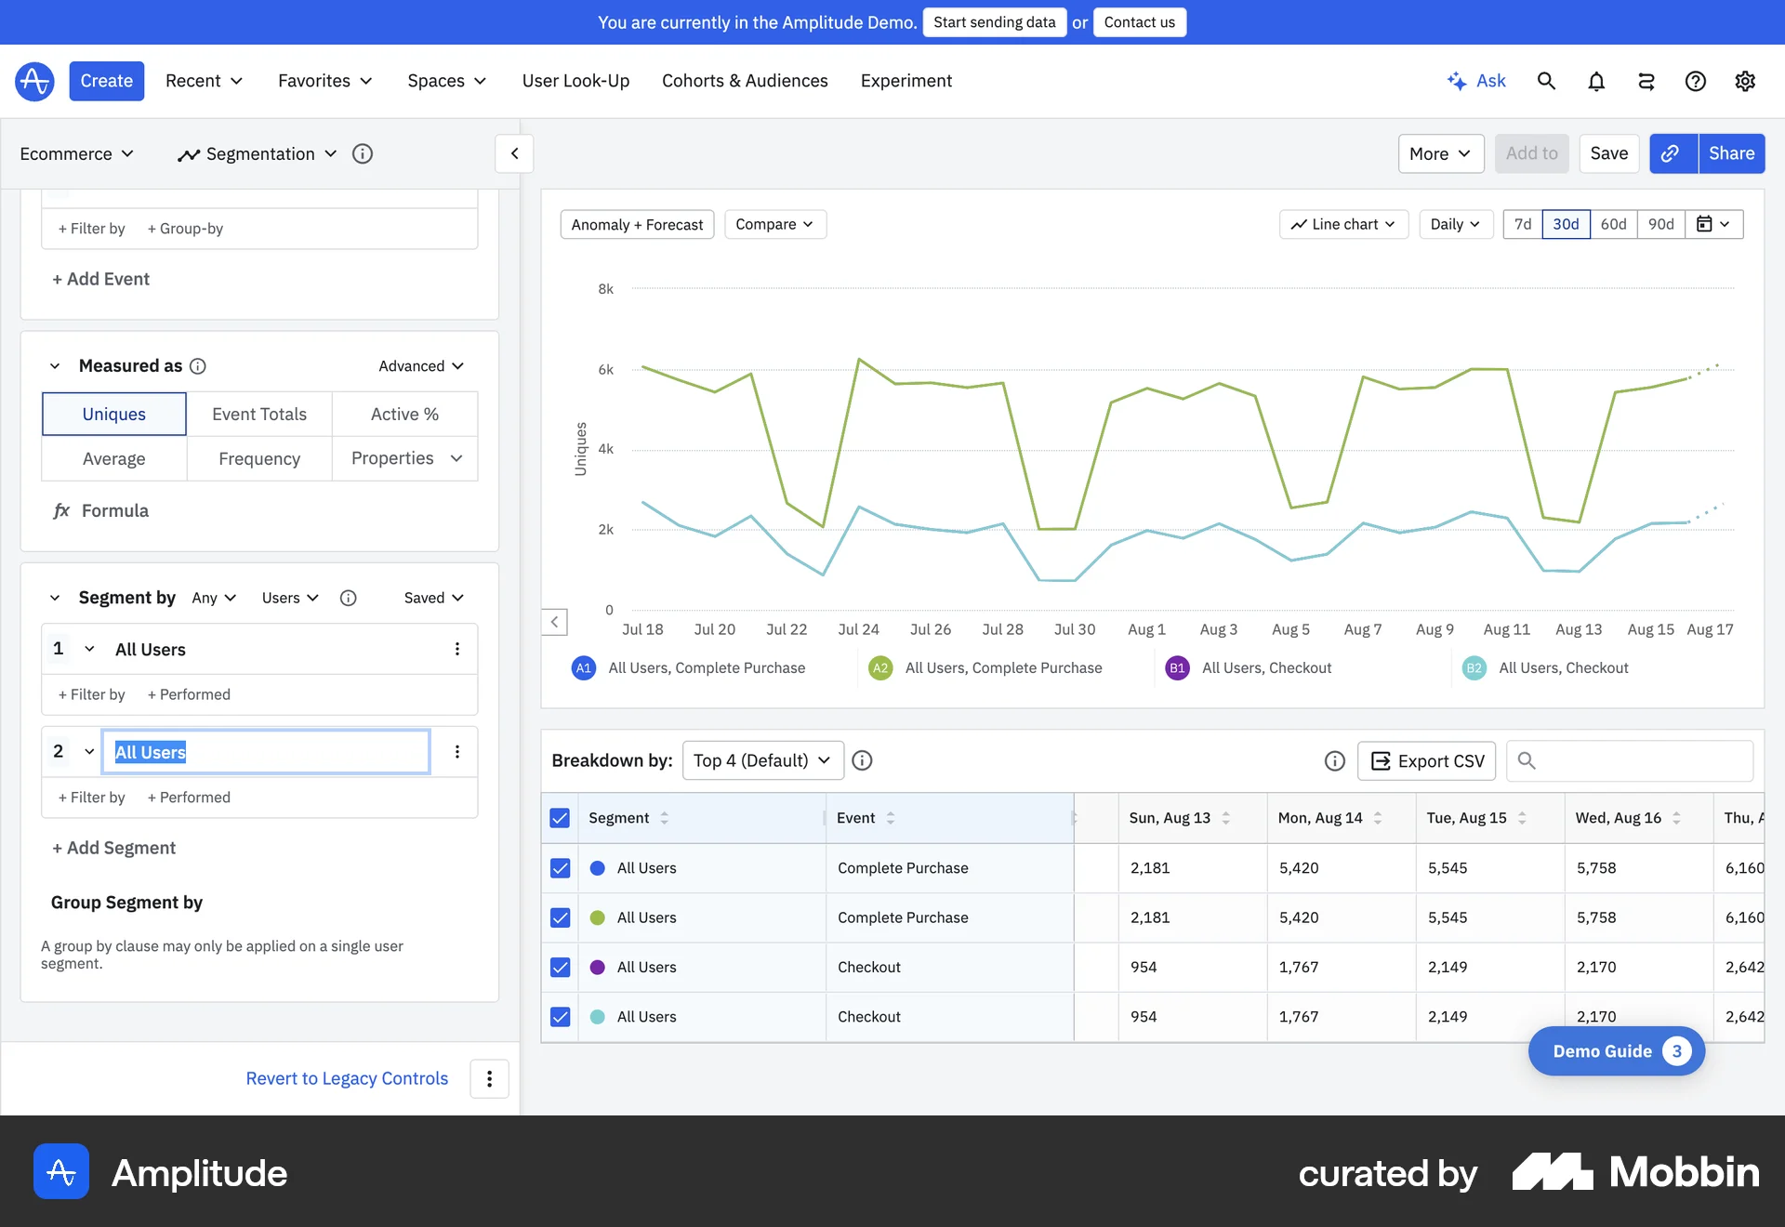This screenshot has height=1227, width=1785.
Task: Select the Event Totals measure tab
Action: click(x=259, y=414)
